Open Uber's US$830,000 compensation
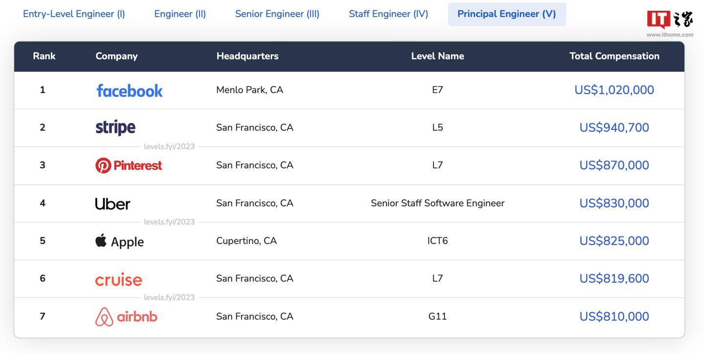Viewport: 704px width, 353px height. pyautogui.click(x=614, y=203)
